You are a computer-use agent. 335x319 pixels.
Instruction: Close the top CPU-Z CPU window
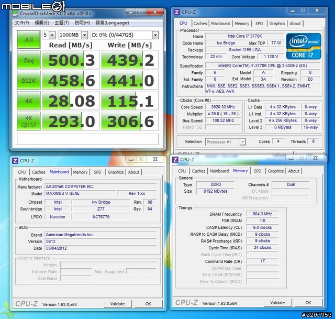317,10
